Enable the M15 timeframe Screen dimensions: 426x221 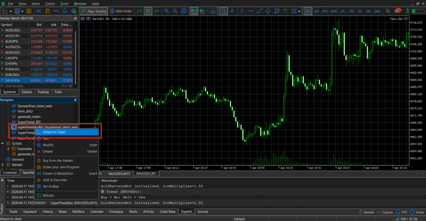(325, 11)
